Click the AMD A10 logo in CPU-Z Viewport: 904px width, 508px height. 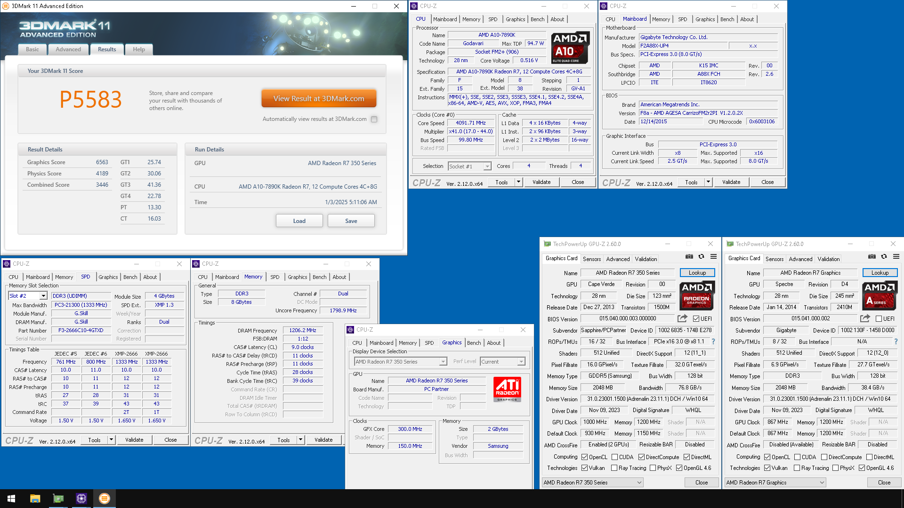click(x=570, y=48)
